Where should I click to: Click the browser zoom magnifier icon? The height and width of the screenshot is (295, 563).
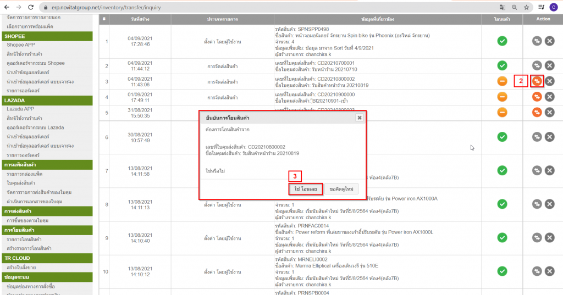pos(515,7)
